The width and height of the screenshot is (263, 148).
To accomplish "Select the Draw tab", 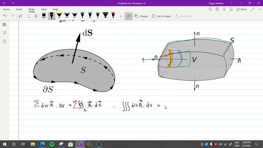I will (x=32, y=9).
